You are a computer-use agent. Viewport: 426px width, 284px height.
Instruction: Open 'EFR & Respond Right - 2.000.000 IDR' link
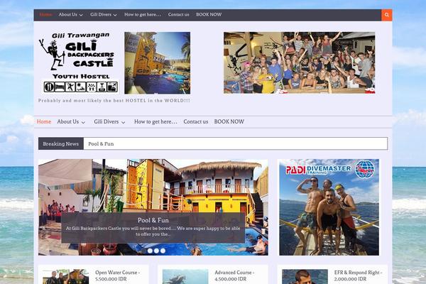click(358, 275)
